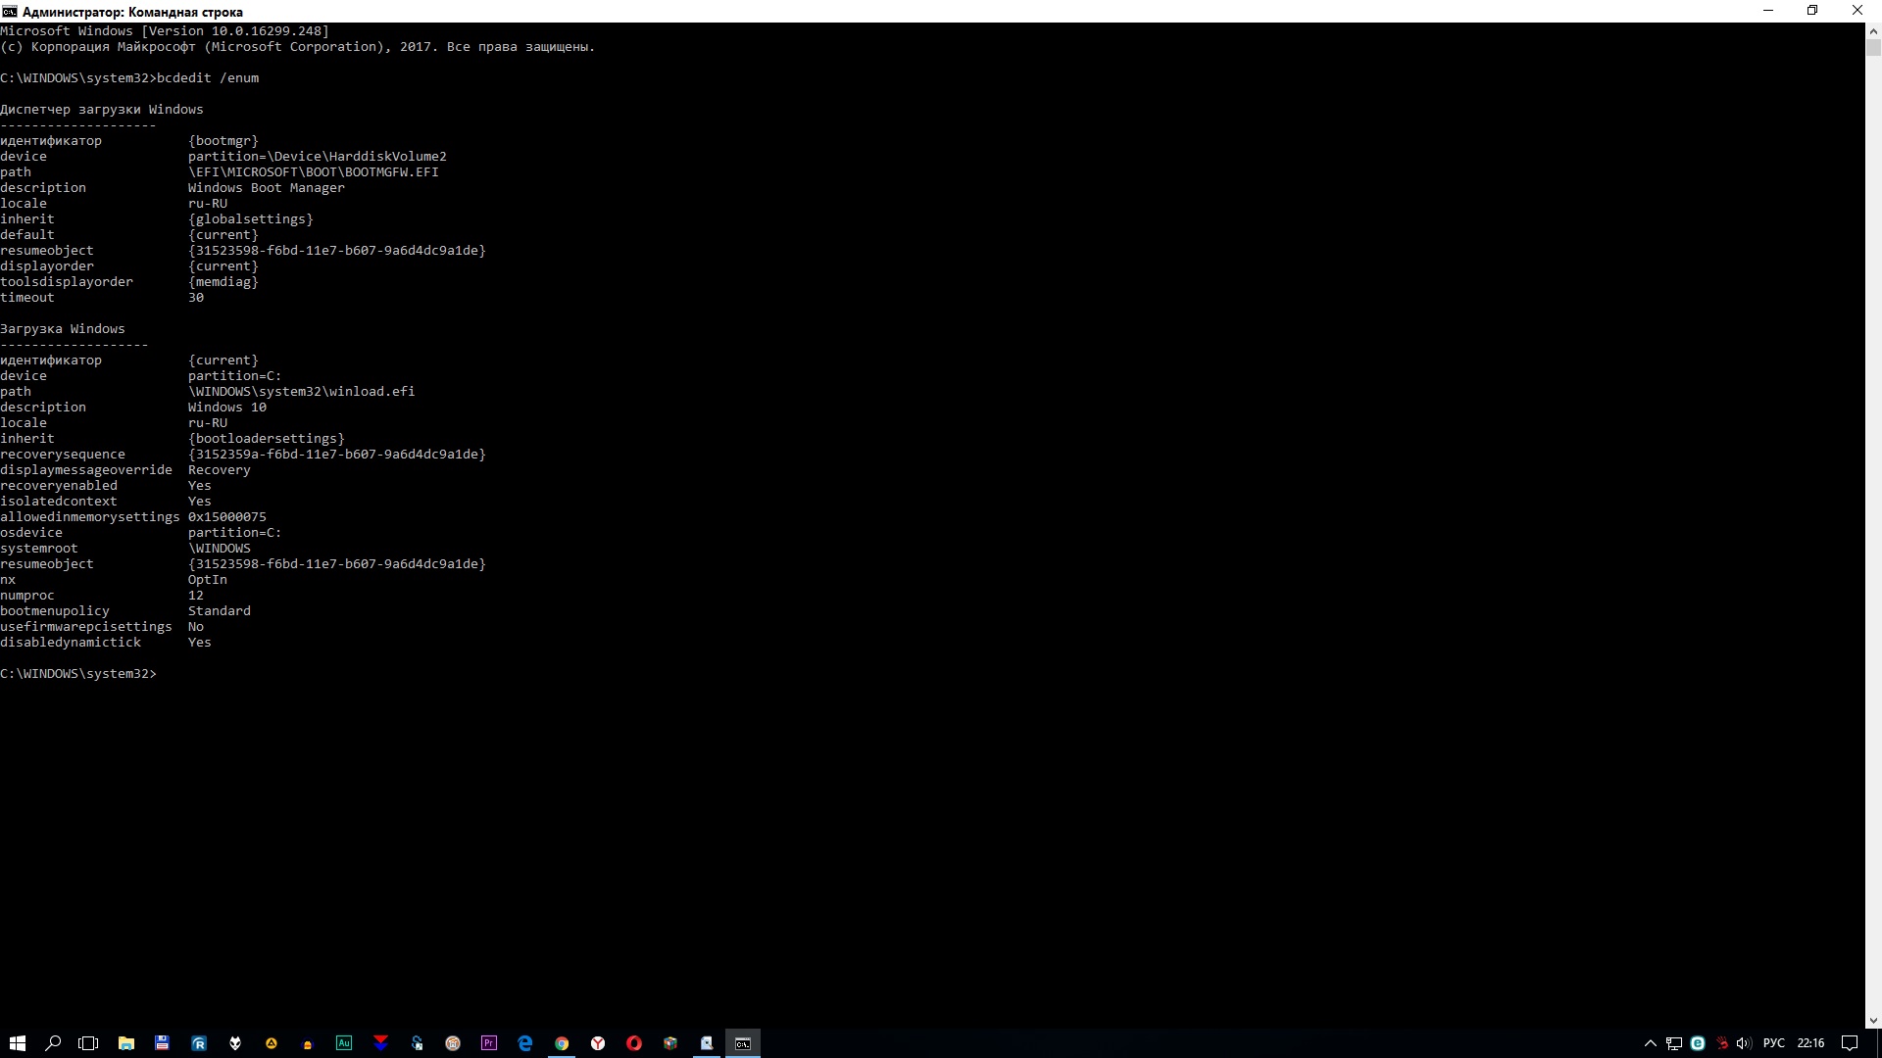Image resolution: width=1882 pixels, height=1058 pixels.
Task: Switch input language from РУС
Action: [x=1774, y=1043]
